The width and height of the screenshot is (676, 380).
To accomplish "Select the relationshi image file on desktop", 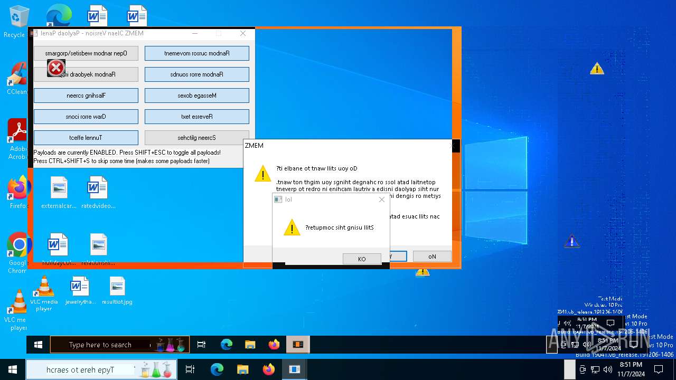I will [99, 249].
